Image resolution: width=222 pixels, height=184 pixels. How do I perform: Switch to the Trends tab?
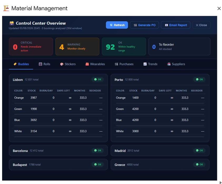150,64
